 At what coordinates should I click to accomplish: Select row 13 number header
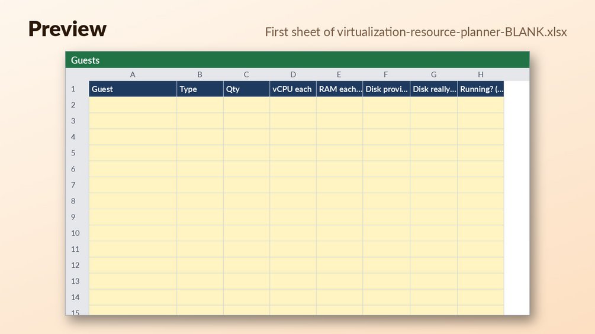pos(77,281)
